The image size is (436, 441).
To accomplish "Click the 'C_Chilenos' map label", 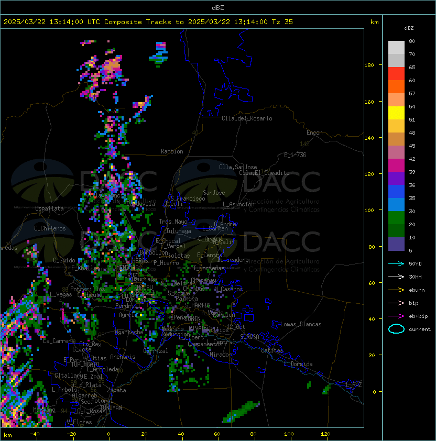I will coord(50,228).
